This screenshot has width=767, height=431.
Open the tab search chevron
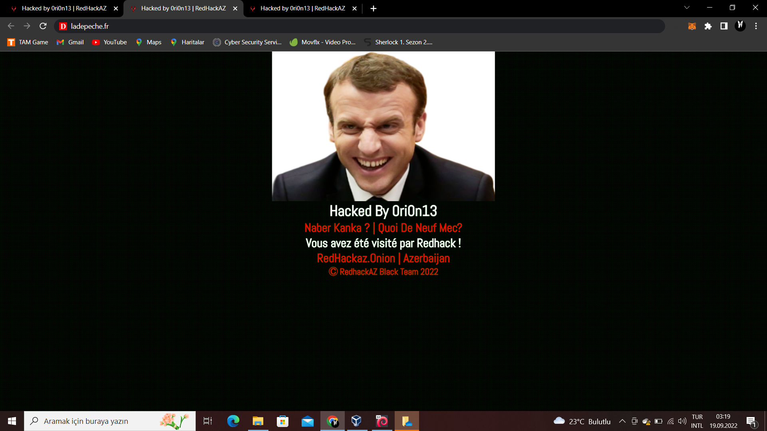(687, 8)
